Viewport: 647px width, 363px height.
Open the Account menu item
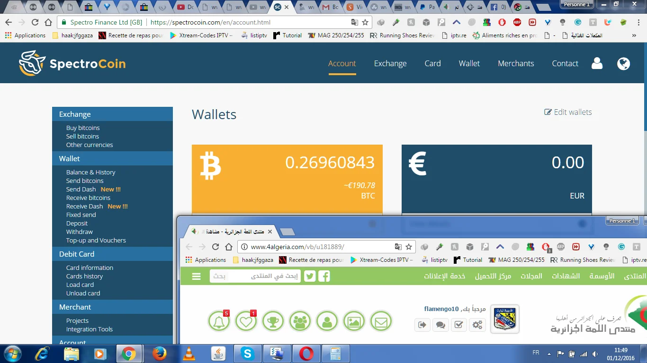point(342,63)
